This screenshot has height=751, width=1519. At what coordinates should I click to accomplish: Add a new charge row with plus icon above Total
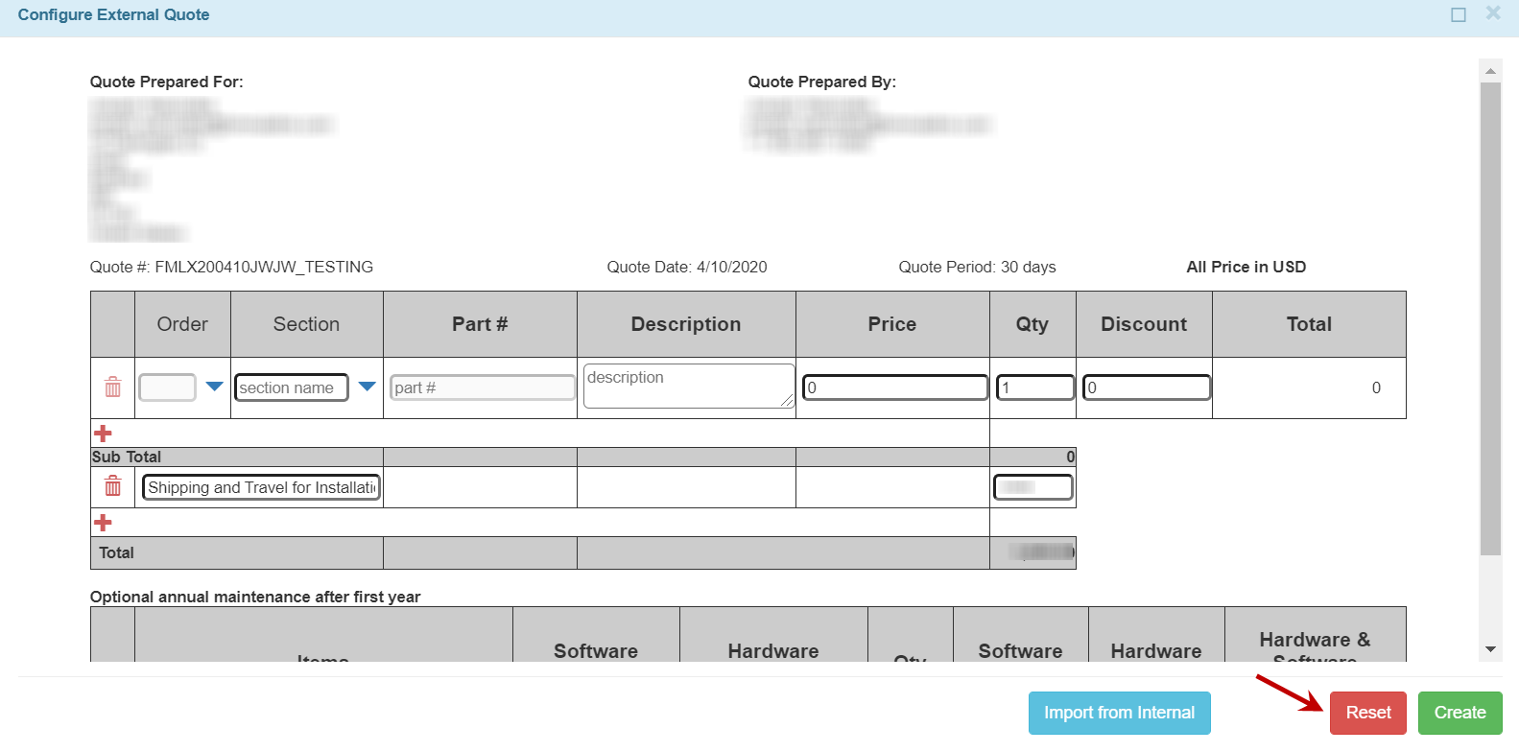click(104, 523)
